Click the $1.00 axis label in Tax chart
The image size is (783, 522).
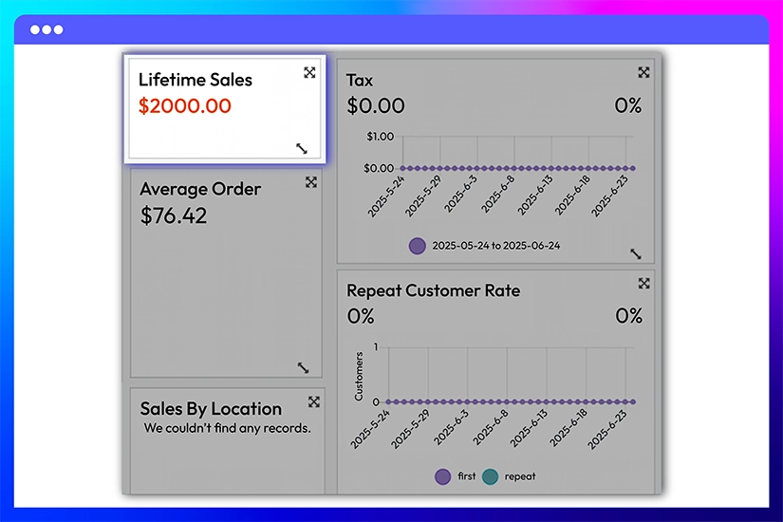point(380,137)
